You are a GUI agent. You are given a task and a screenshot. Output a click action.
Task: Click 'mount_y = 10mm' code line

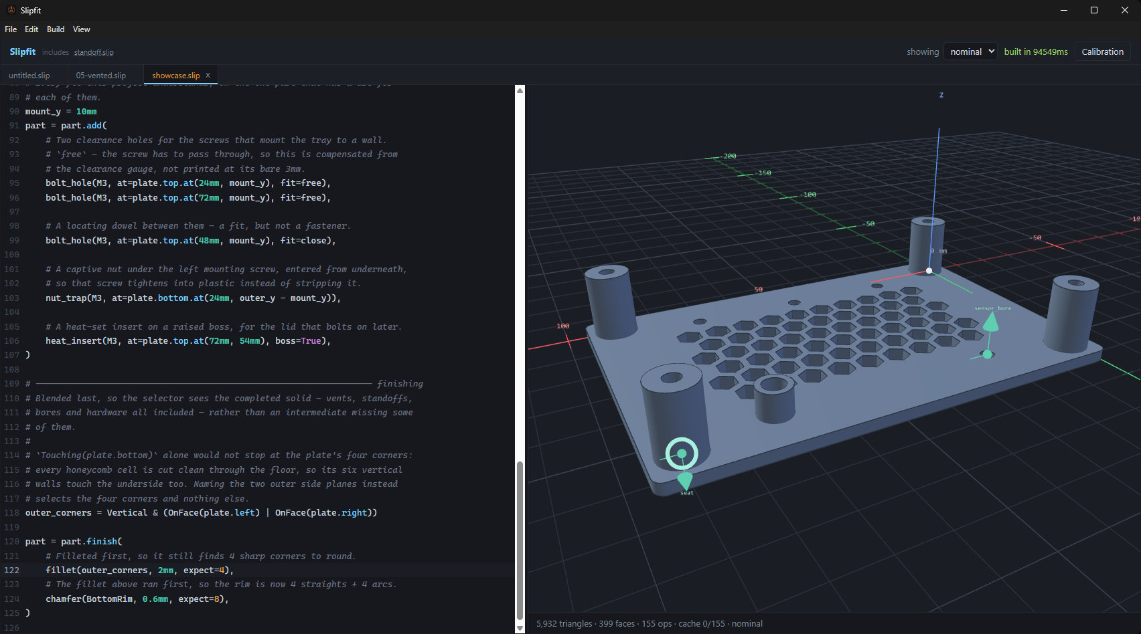pyautogui.click(x=61, y=112)
